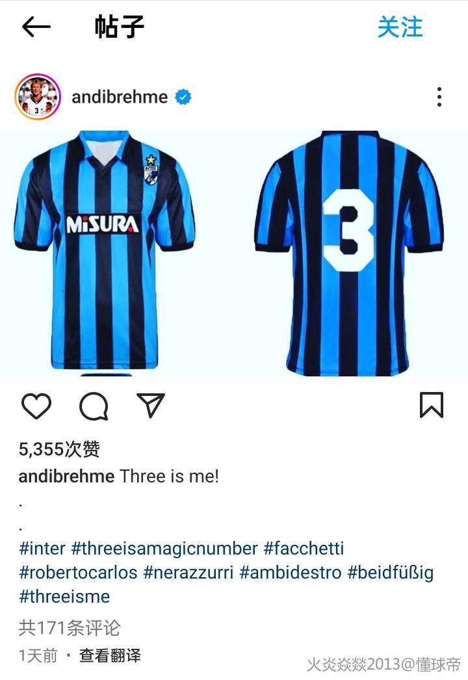
Task: View the 5,355 likes list
Action: 59,449
